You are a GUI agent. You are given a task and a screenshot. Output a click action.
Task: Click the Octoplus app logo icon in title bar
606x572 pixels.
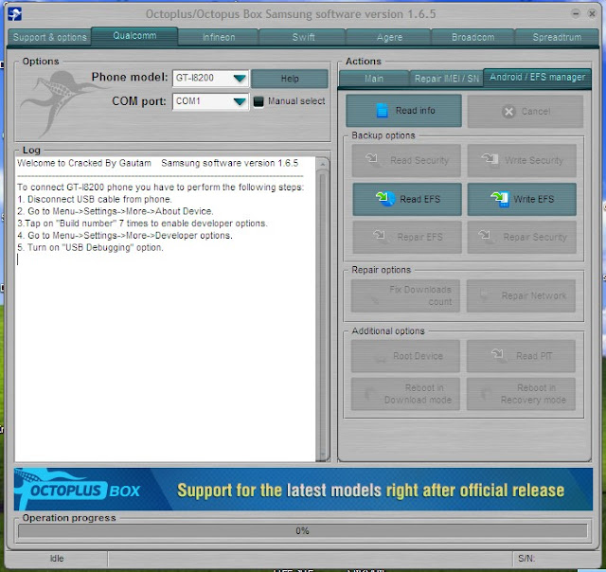point(15,14)
